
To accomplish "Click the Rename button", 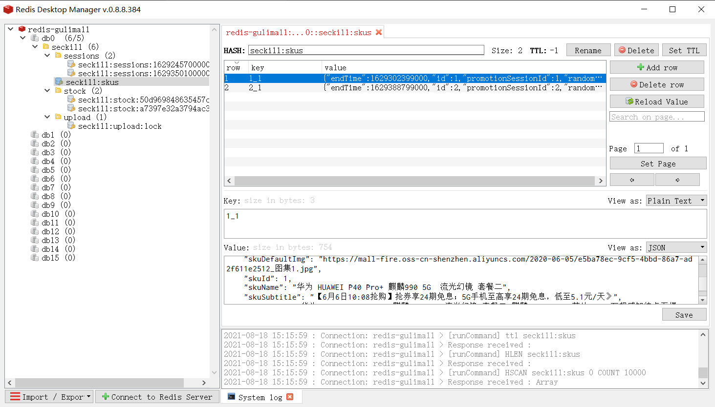I will coord(588,50).
